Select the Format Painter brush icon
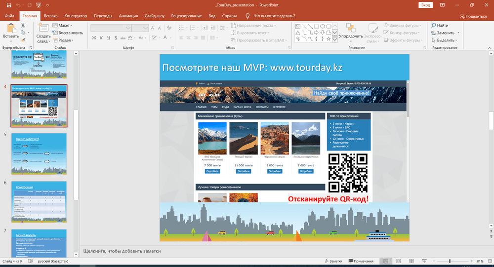The height and width of the screenshot is (267, 494). click(23, 40)
